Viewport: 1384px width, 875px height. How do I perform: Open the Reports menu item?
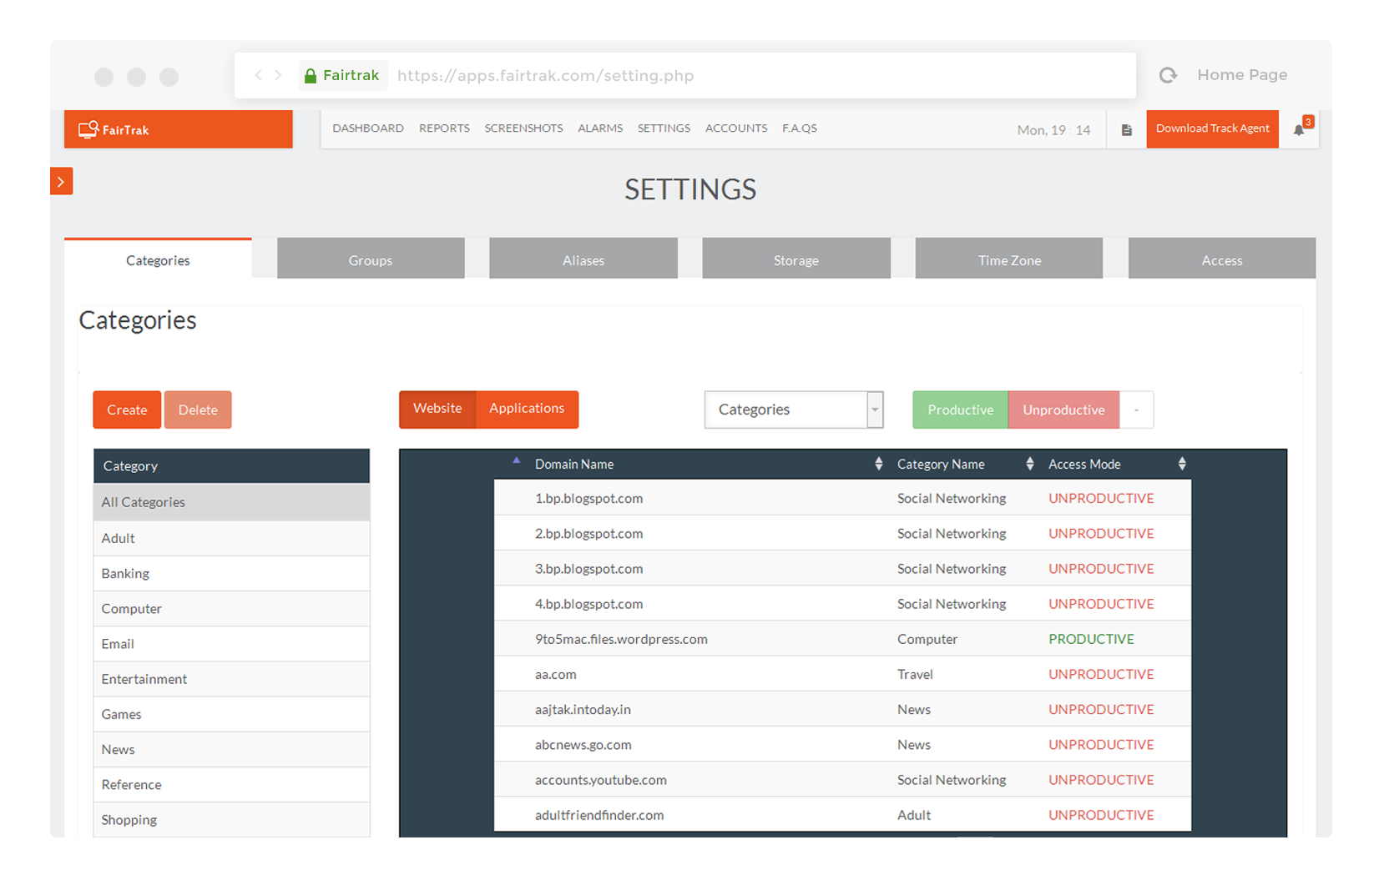click(x=444, y=128)
